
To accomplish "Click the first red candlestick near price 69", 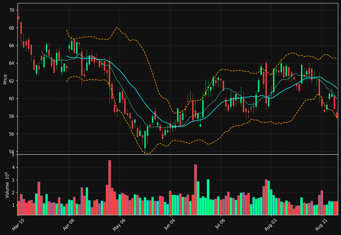I will point(18,18).
